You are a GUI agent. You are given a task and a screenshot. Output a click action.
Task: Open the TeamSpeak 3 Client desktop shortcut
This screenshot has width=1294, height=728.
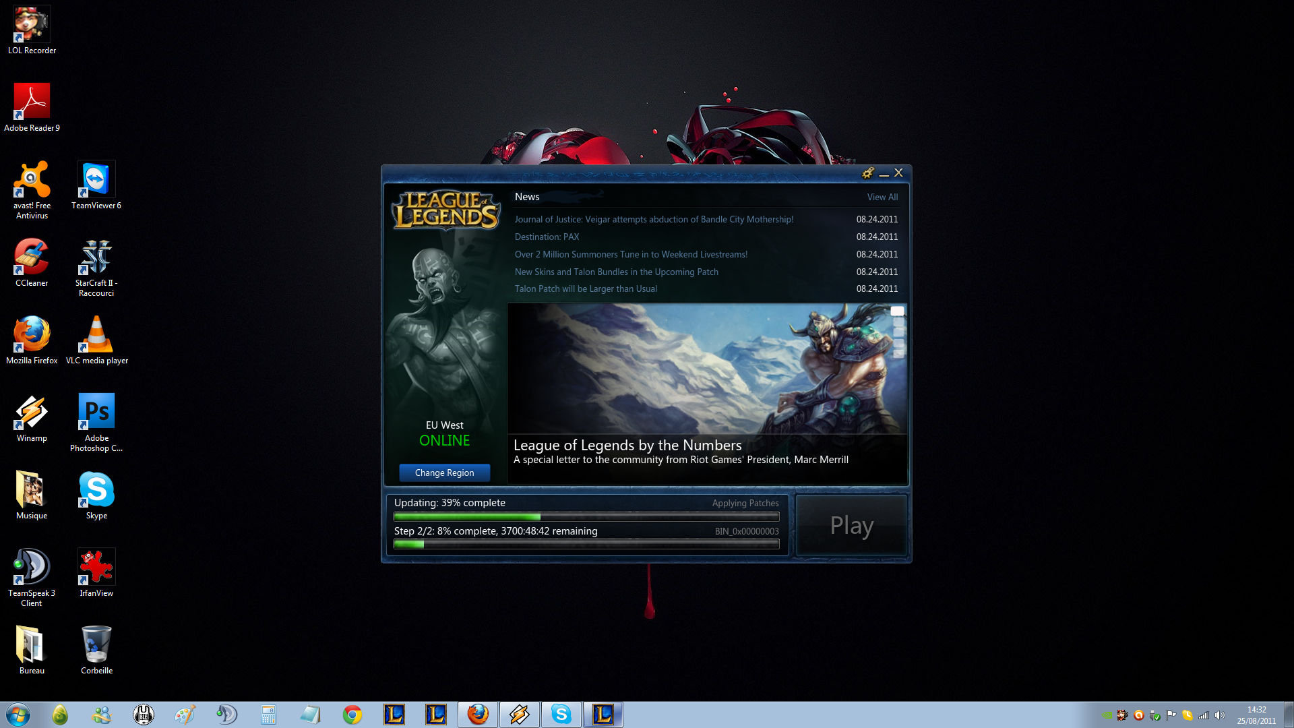[32, 578]
